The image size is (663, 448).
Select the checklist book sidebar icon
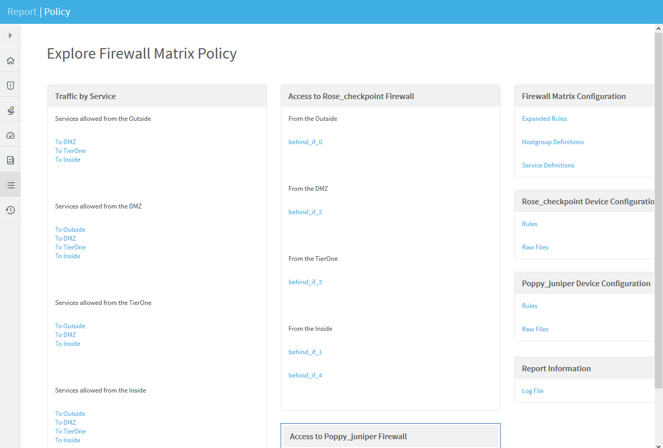(x=10, y=160)
